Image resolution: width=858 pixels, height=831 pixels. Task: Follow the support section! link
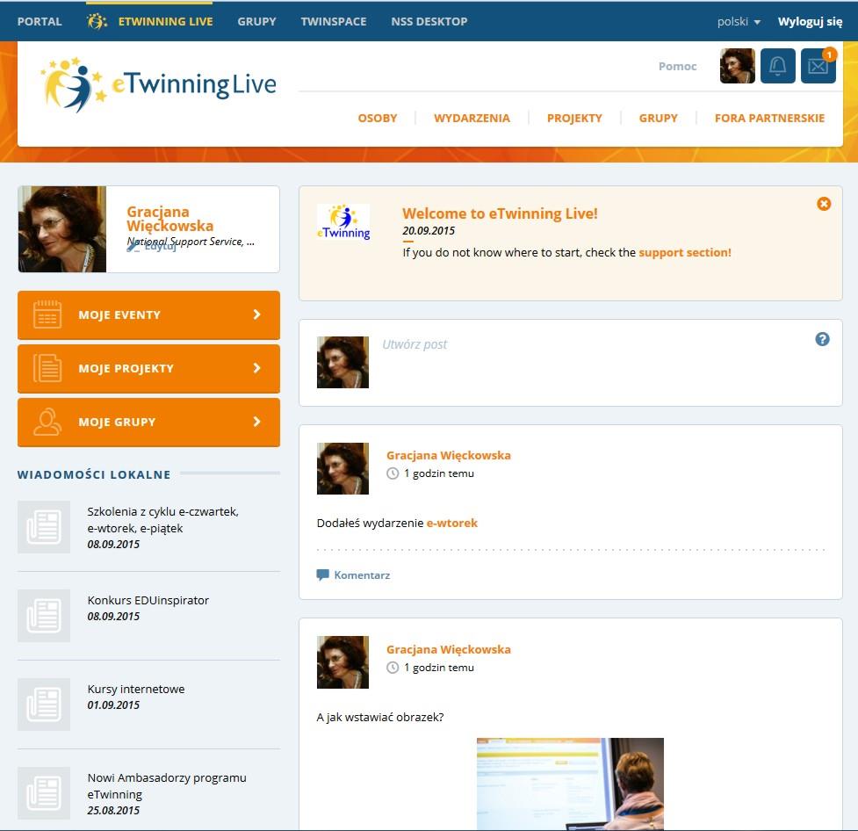(x=684, y=252)
